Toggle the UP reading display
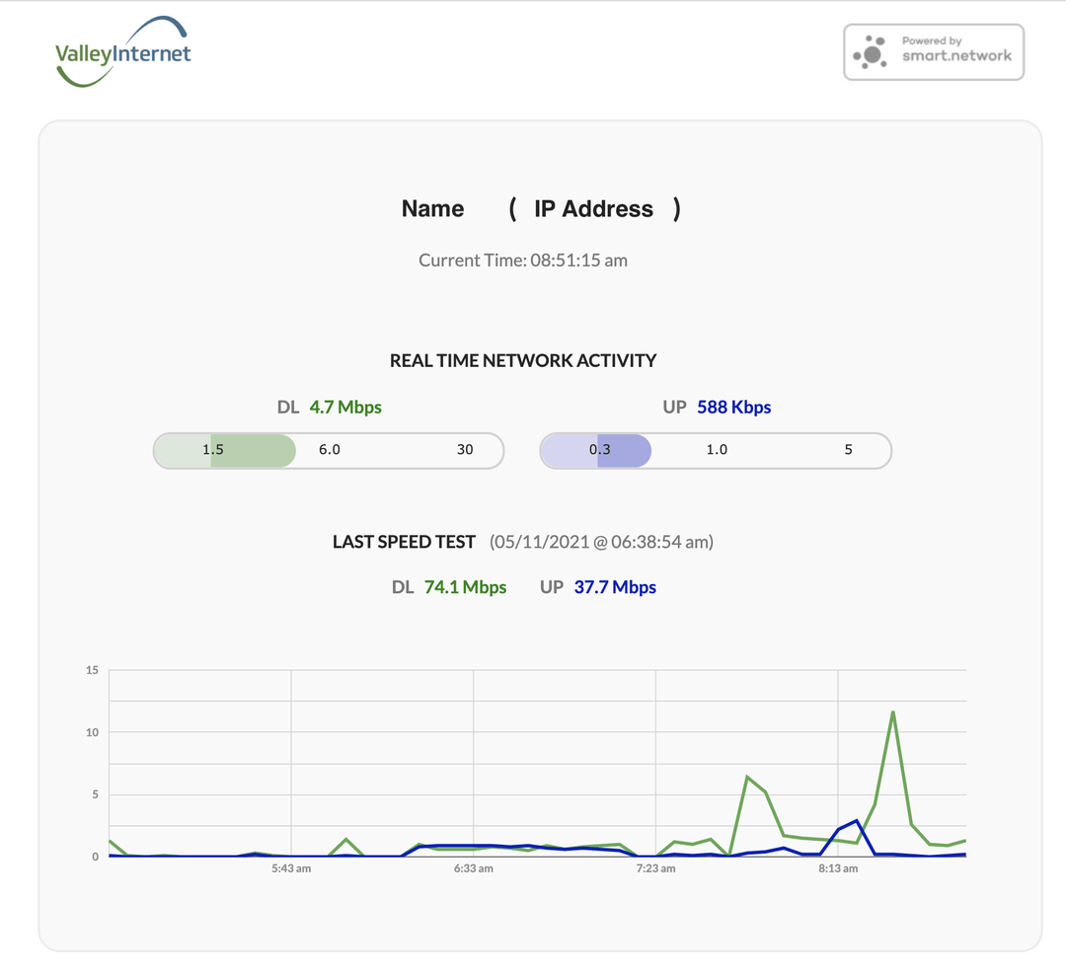Viewport: 1066px width, 975px height. tap(718, 407)
